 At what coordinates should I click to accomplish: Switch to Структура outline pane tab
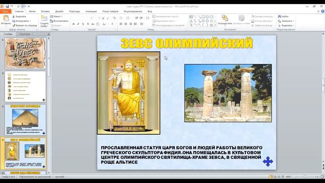click(x=24, y=34)
